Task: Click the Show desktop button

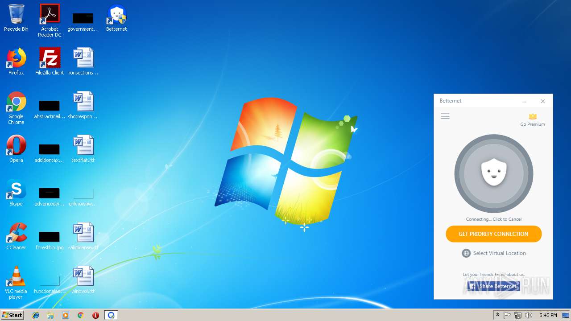Action: [x=567, y=315]
